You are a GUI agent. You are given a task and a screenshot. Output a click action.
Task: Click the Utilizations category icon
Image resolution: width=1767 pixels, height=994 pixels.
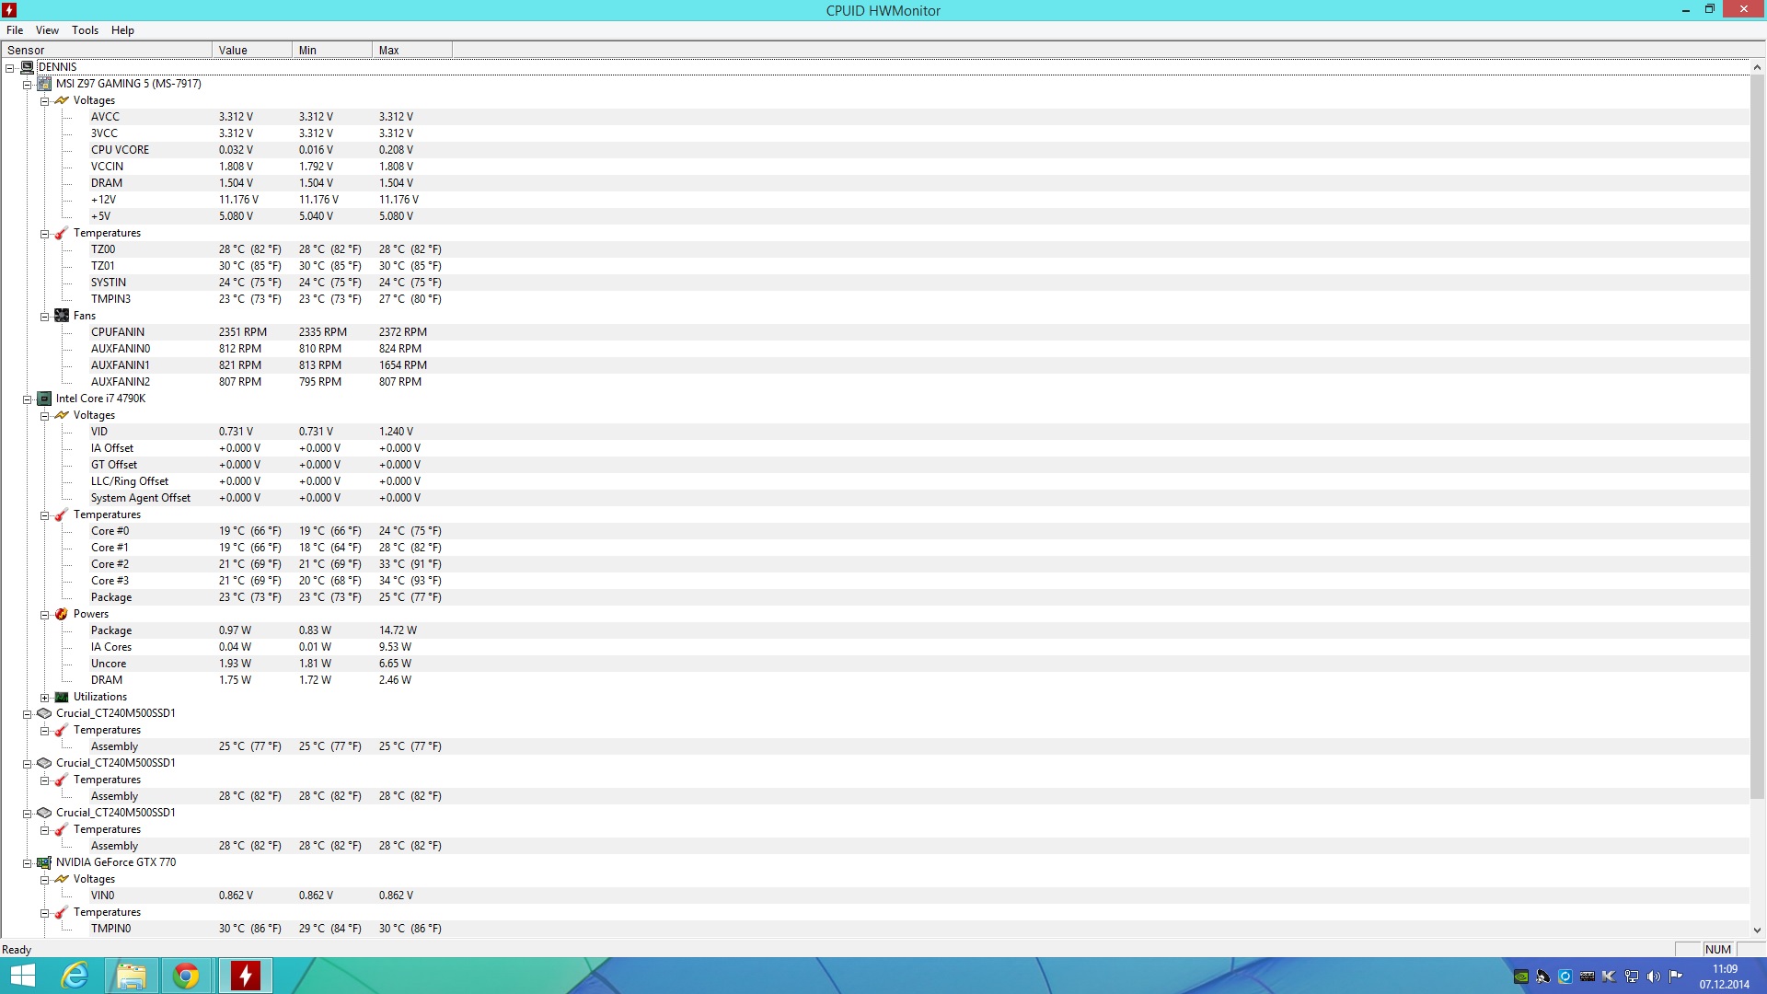[62, 697]
